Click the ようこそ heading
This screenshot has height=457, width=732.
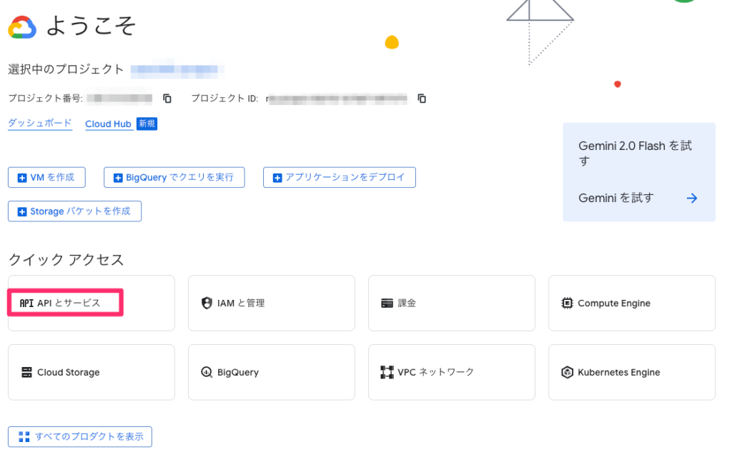(x=91, y=25)
